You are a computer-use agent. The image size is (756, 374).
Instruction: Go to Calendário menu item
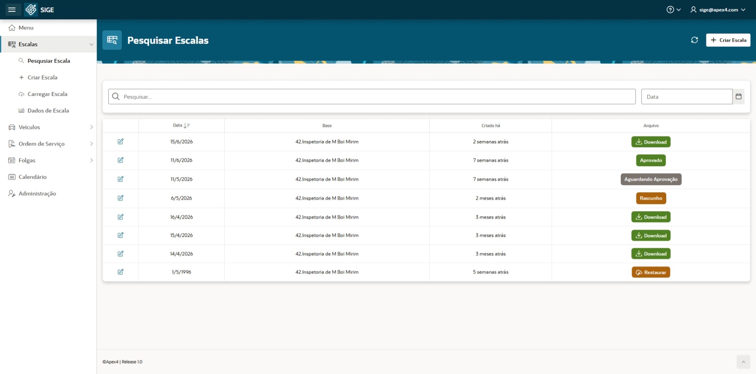click(x=32, y=177)
